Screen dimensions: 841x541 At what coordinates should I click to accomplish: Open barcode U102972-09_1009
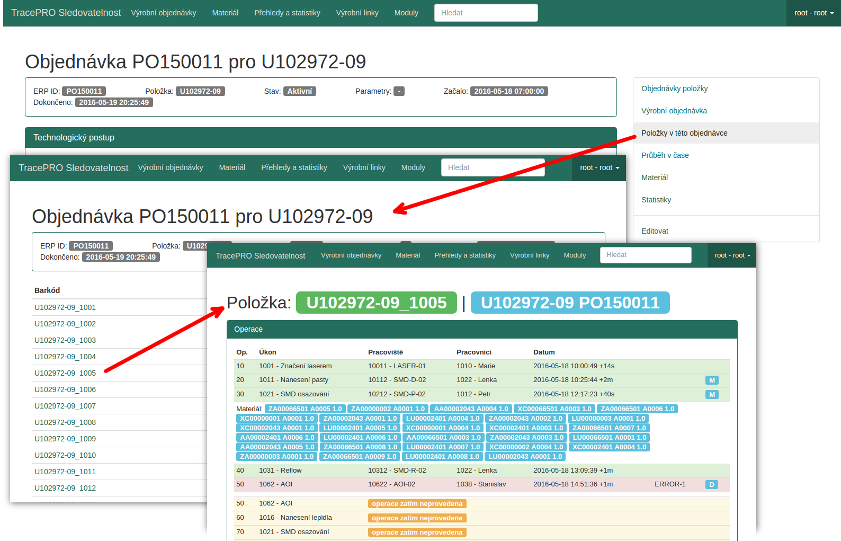pyautogui.click(x=65, y=439)
